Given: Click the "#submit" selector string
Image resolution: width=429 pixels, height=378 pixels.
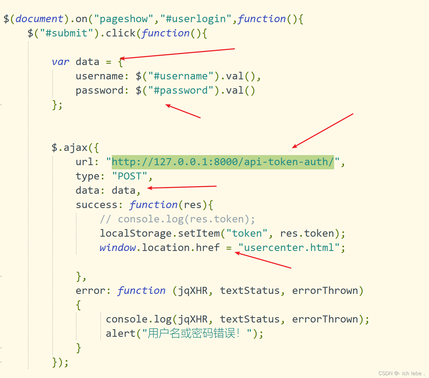Looking at the screenshot, I should 67,33.
